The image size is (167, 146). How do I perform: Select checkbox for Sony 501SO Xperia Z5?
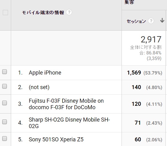[x=4, y=139]
